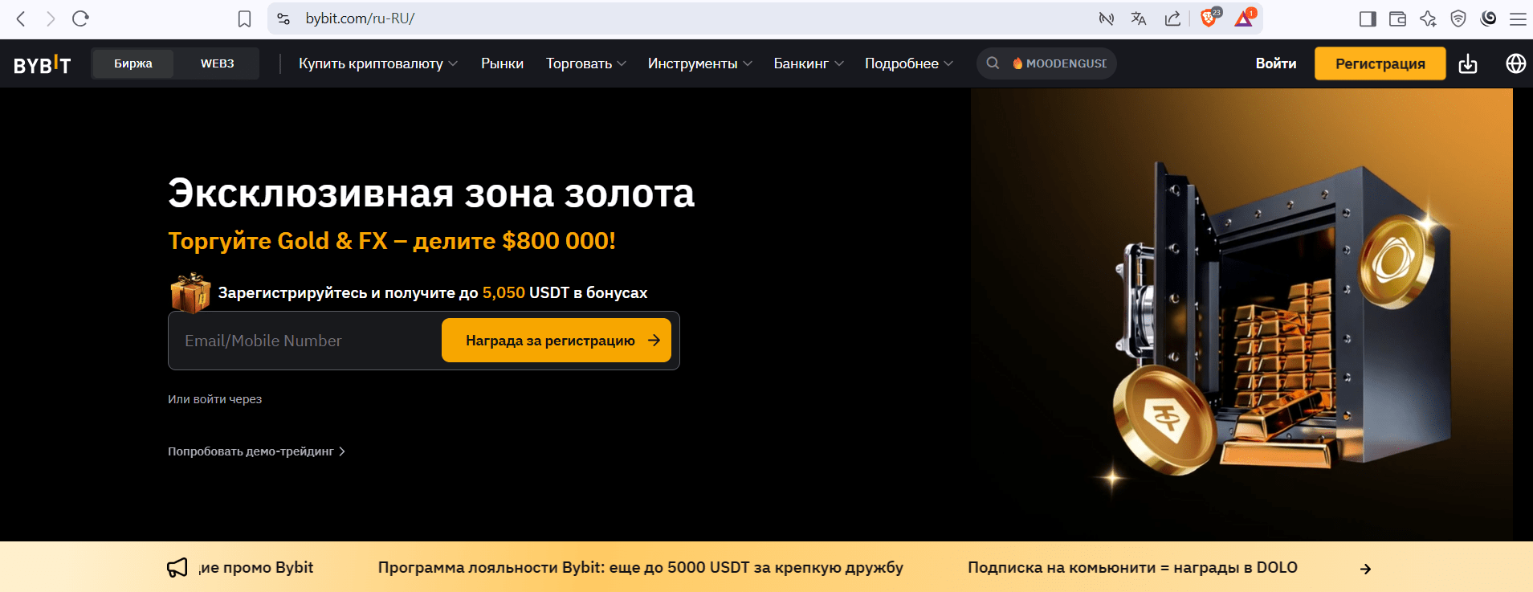Click the Награда за регистрацию button
This screenshot has width=1533, height=592.
coord(557,341)
